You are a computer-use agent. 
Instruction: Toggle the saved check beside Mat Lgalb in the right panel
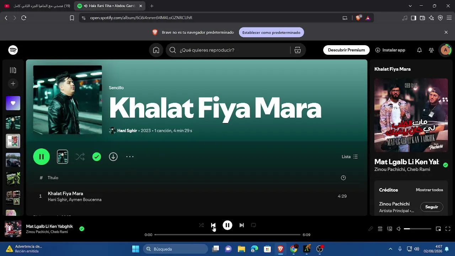pyautogui.click(x=445, y=165)
